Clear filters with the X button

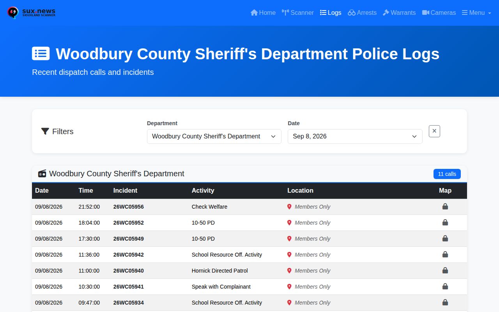click(x=434, y=131)
